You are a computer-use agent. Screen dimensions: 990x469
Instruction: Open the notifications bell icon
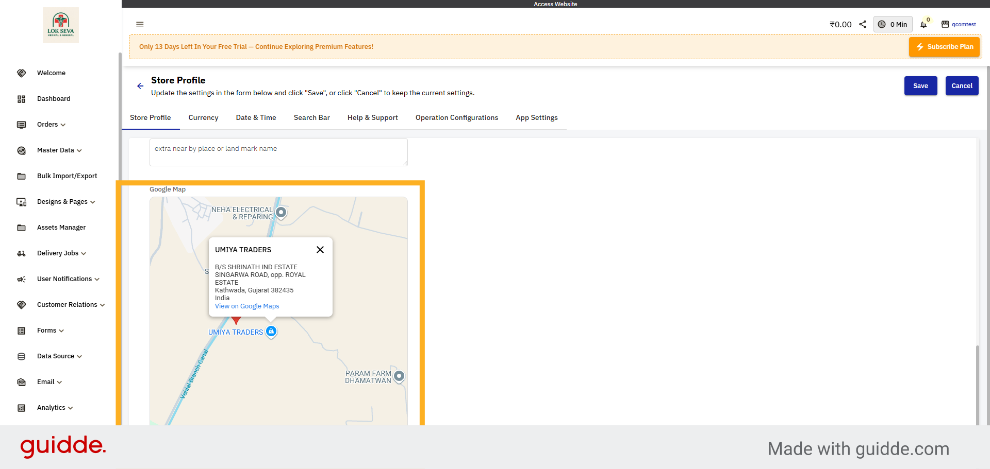(923, 24)
